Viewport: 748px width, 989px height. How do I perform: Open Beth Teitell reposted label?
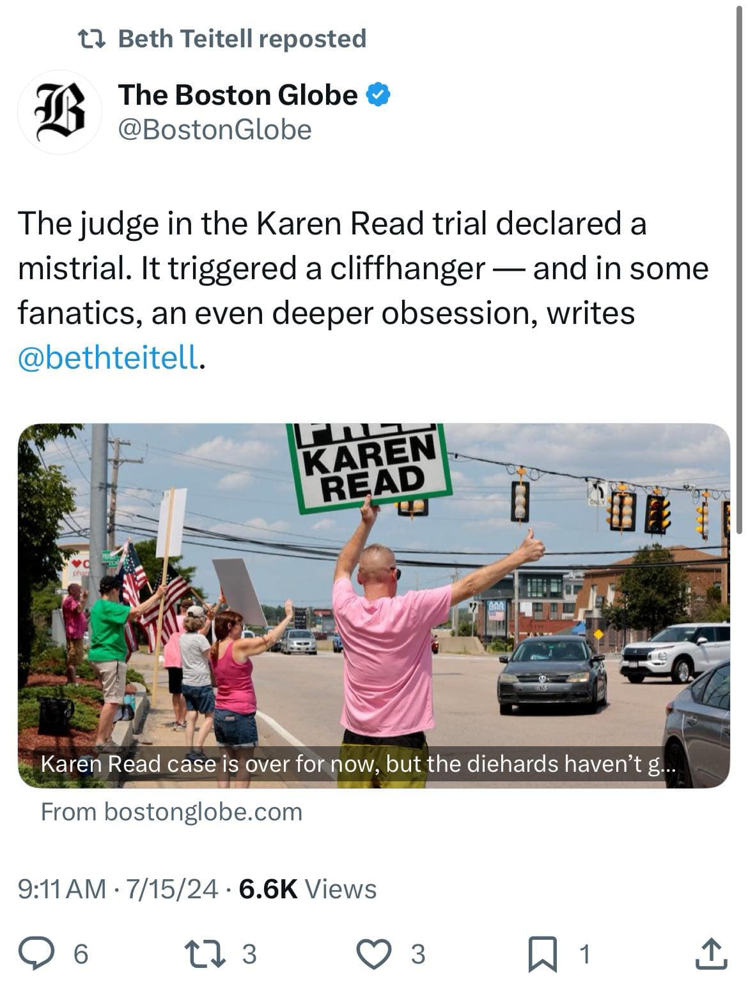(x=242, y=39)
